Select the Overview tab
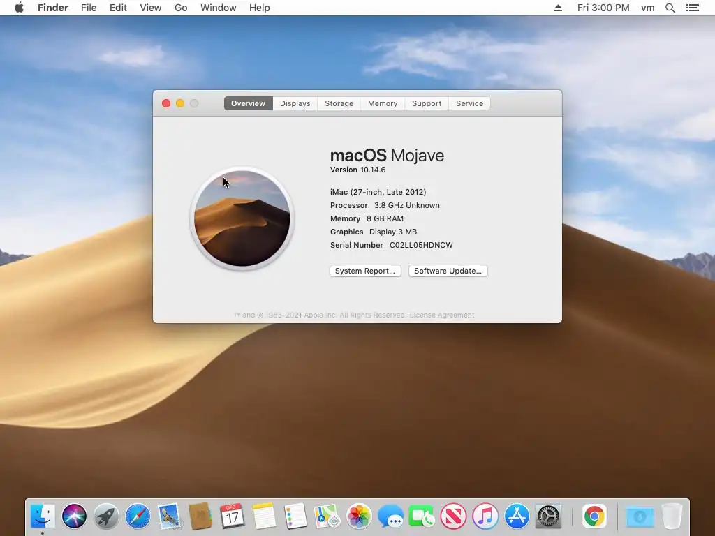 (x=248, y=103)
